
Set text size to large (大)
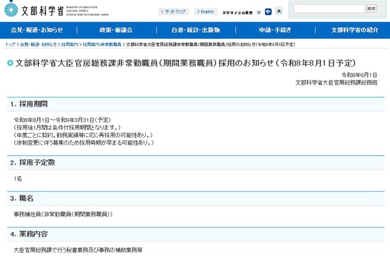point(279,11)
